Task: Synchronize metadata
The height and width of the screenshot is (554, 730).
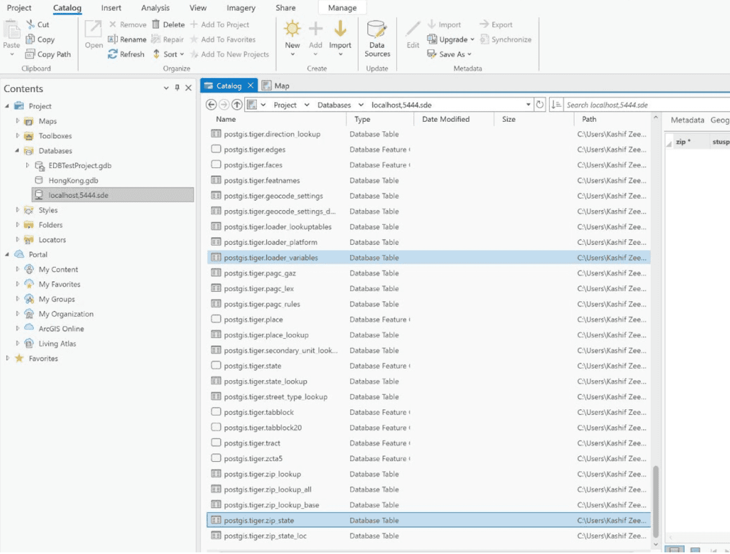Action: (x=505, y=39)
